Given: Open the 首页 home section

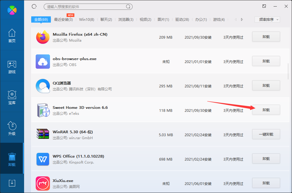Looking at the screenshot, I should point(12,36).
